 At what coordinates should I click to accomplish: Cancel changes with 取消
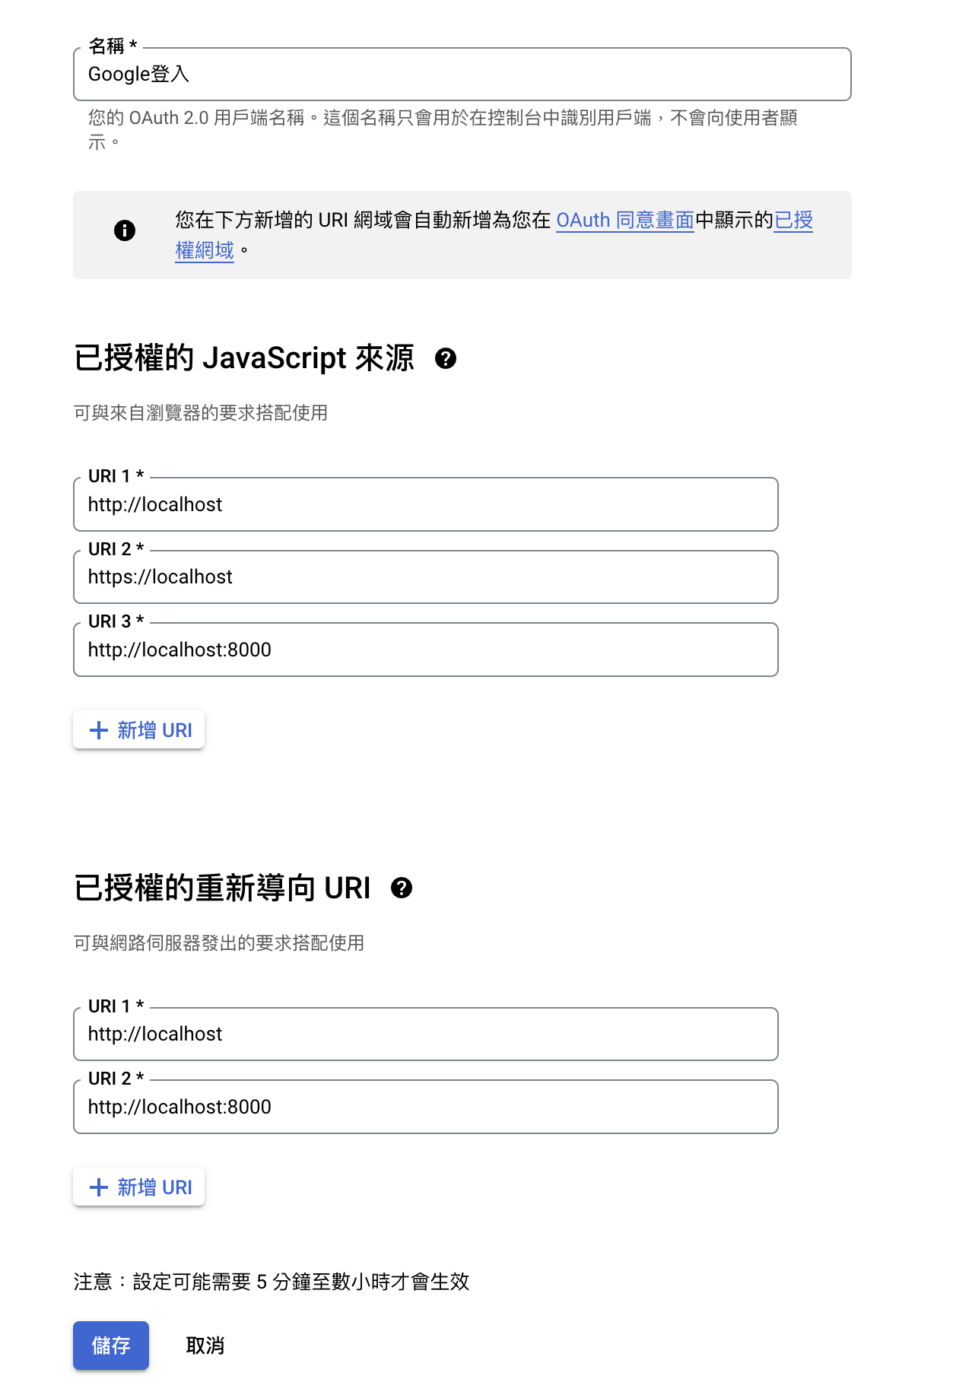pos(205,1346)
